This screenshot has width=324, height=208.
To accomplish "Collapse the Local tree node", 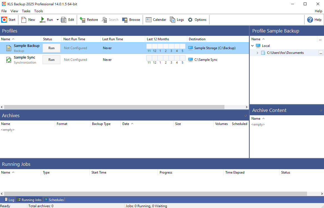I will coord(253,46).
